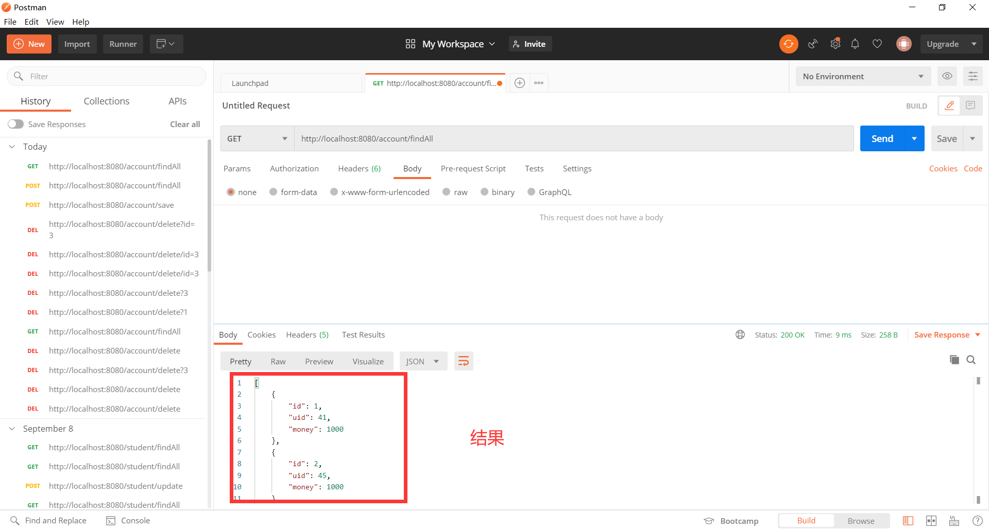Toggle sidebar layout icon in status bar
The height and width of the screenshot is (530, 989).
(908, 521)
